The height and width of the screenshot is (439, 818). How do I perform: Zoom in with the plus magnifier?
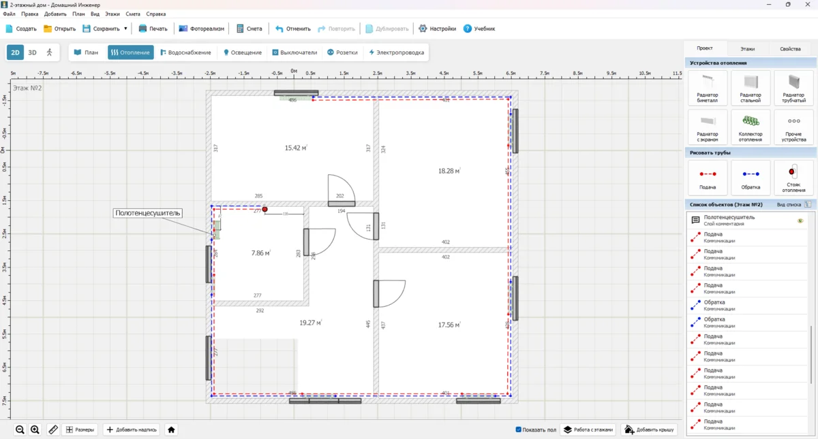35,429
